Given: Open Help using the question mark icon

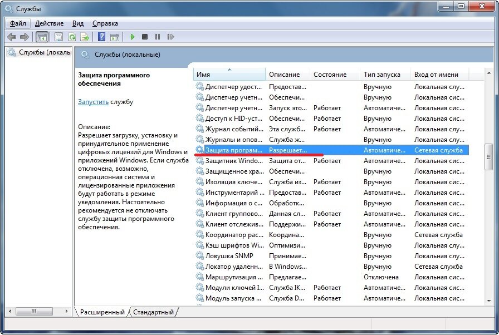Looking at the screenshot, I should (x=101, y=37).
